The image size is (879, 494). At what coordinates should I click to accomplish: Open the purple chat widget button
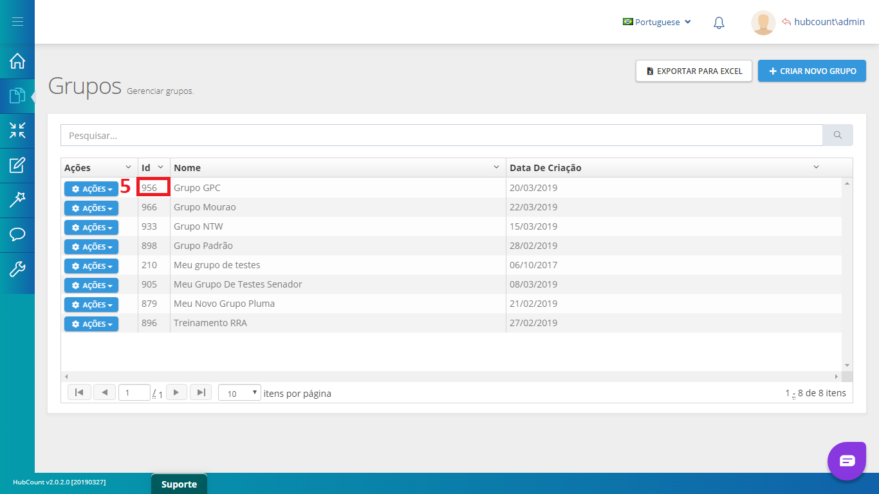(x=847, y=461)
